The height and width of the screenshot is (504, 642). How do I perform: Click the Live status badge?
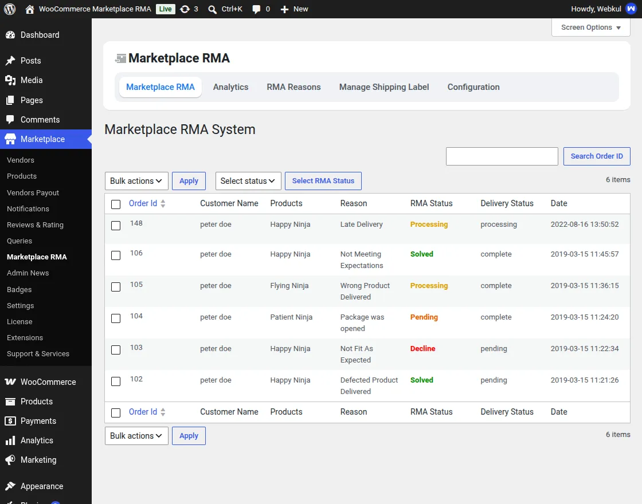pos(166,9)
